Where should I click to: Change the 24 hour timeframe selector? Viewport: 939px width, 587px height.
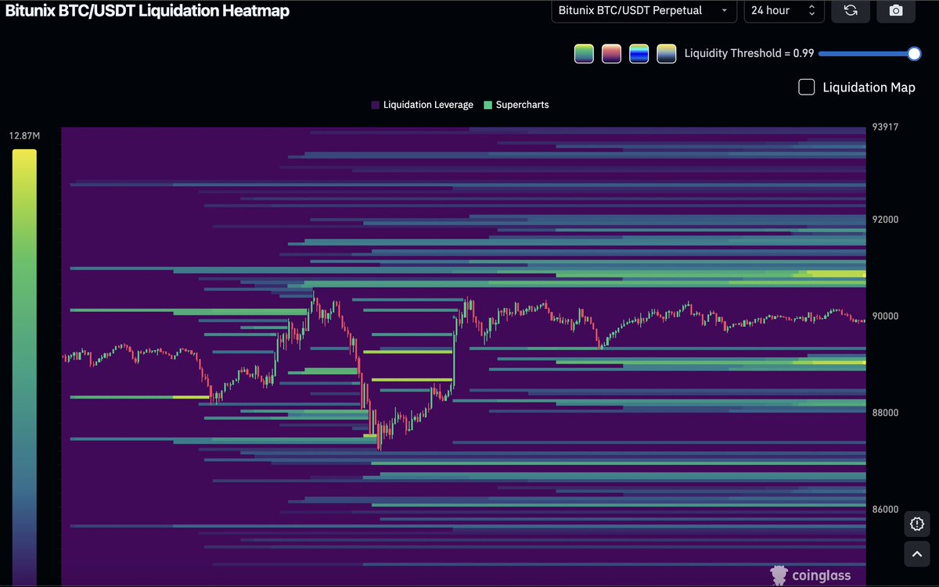[x=782, y=10]
